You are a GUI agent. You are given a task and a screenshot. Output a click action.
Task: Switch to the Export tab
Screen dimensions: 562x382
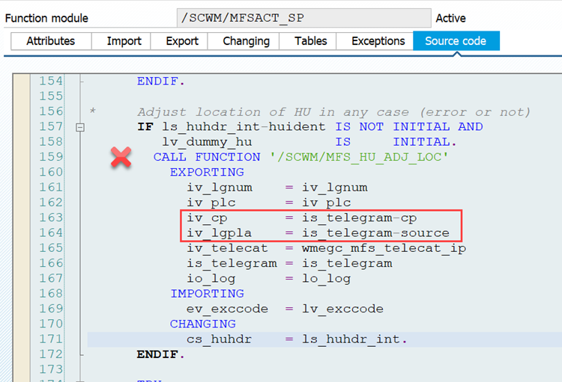[x=182, y=41]
